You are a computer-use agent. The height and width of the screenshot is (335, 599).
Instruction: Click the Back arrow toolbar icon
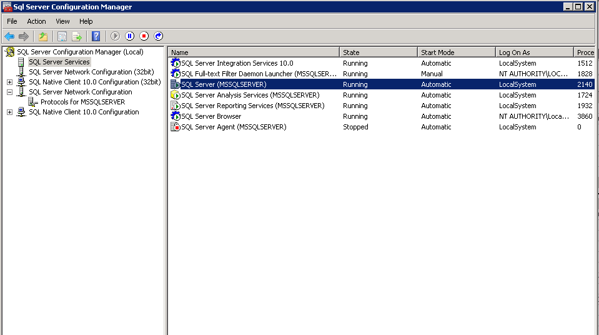point(9,36)
